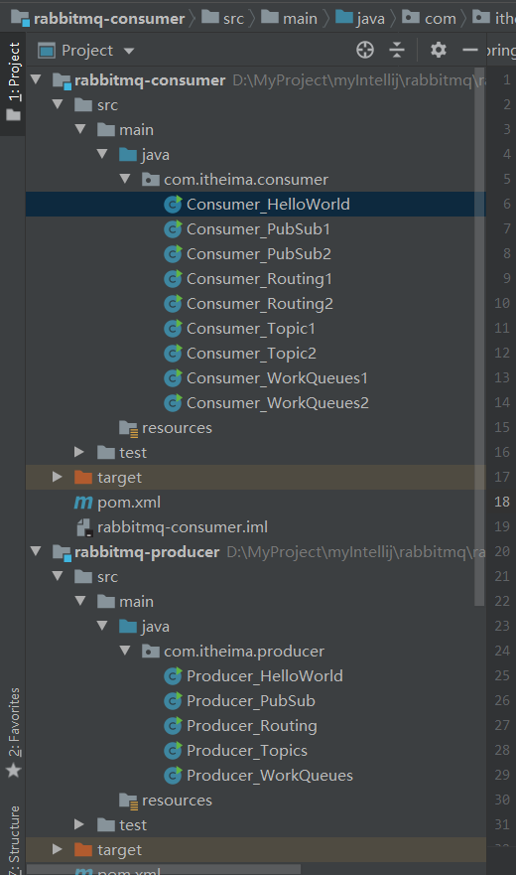Click the main breadcrumb in navigation bar
Screen dimensions: 516x875
tap(290, 18)
